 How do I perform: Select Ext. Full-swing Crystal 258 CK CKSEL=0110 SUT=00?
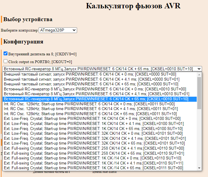point(100,148)
